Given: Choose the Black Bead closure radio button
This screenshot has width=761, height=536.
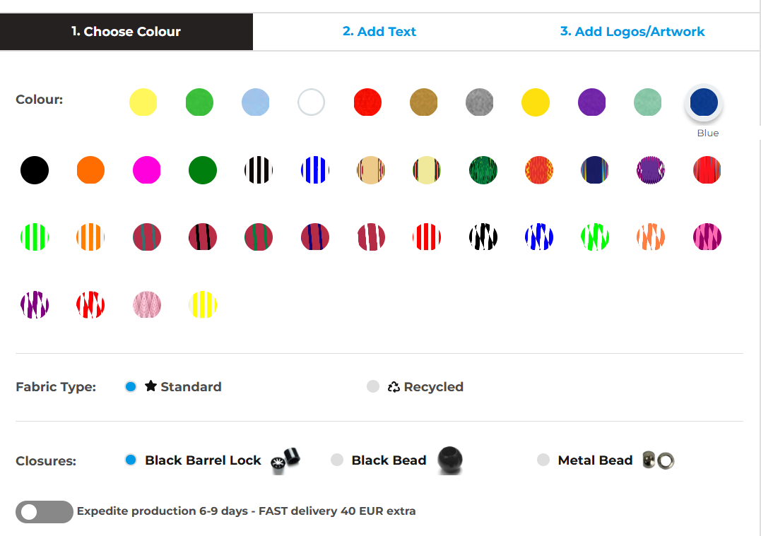Looking at the screenshot, I should pos(337,460).
